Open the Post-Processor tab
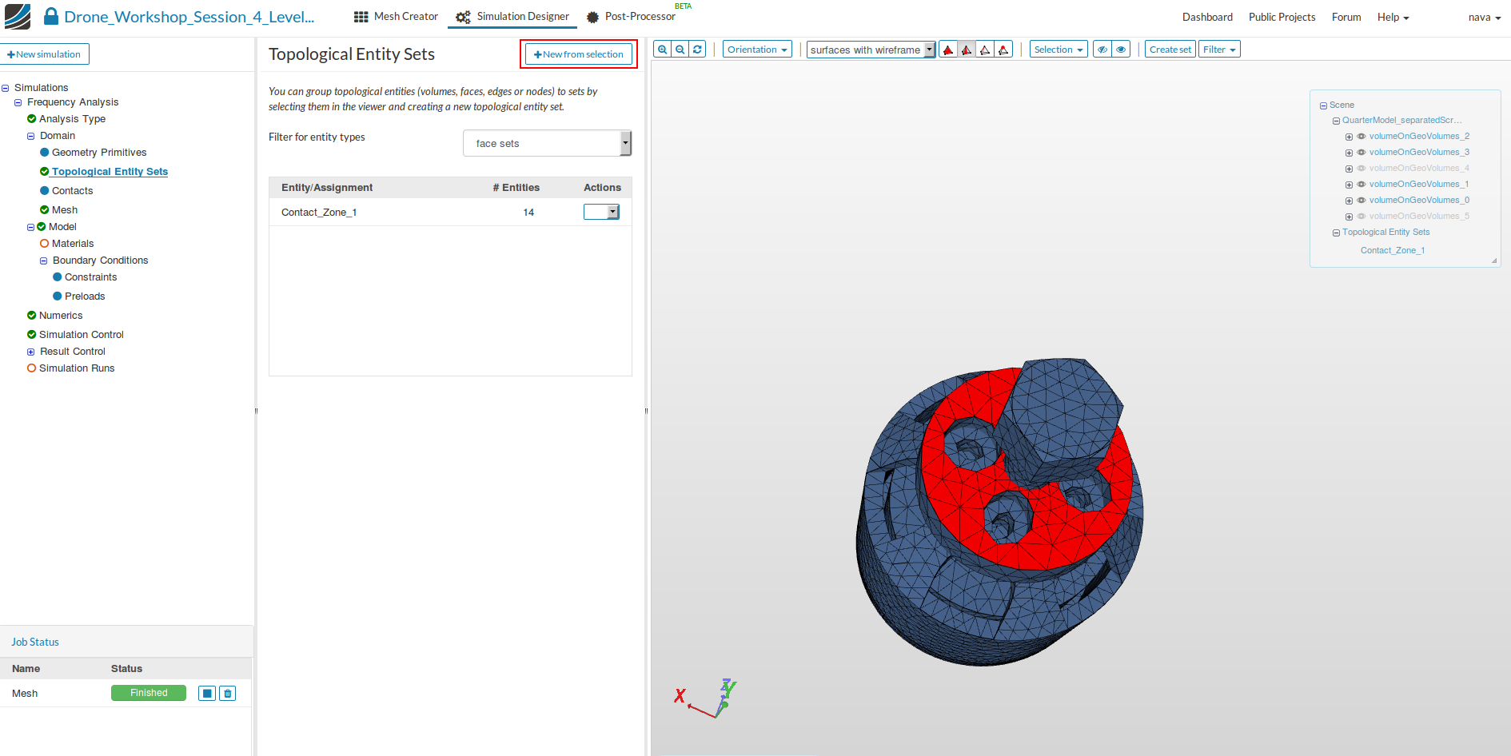This screenshot has height=756, width=1511. coord(632,17)
